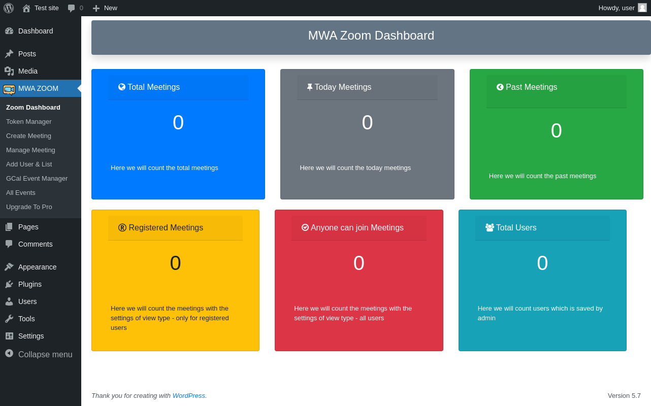Screen dimensions: 651x406
Task: Open the Tools menu
Action: pyautogui.click(x=41, y=319)
